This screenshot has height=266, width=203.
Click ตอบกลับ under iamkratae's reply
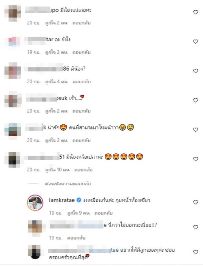(103, 213)
